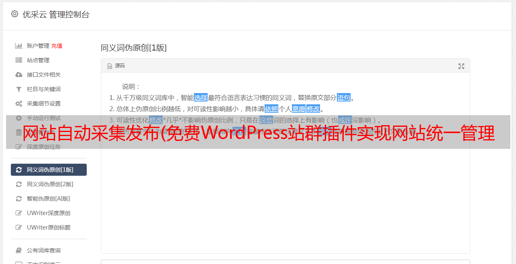
Task: Click the 说明： line in the editor
Action: tap(131, 86)
